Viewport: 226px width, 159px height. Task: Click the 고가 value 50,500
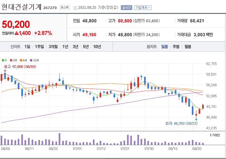[125, 21]
